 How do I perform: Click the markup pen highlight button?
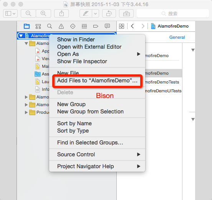(x=86, y=13)
